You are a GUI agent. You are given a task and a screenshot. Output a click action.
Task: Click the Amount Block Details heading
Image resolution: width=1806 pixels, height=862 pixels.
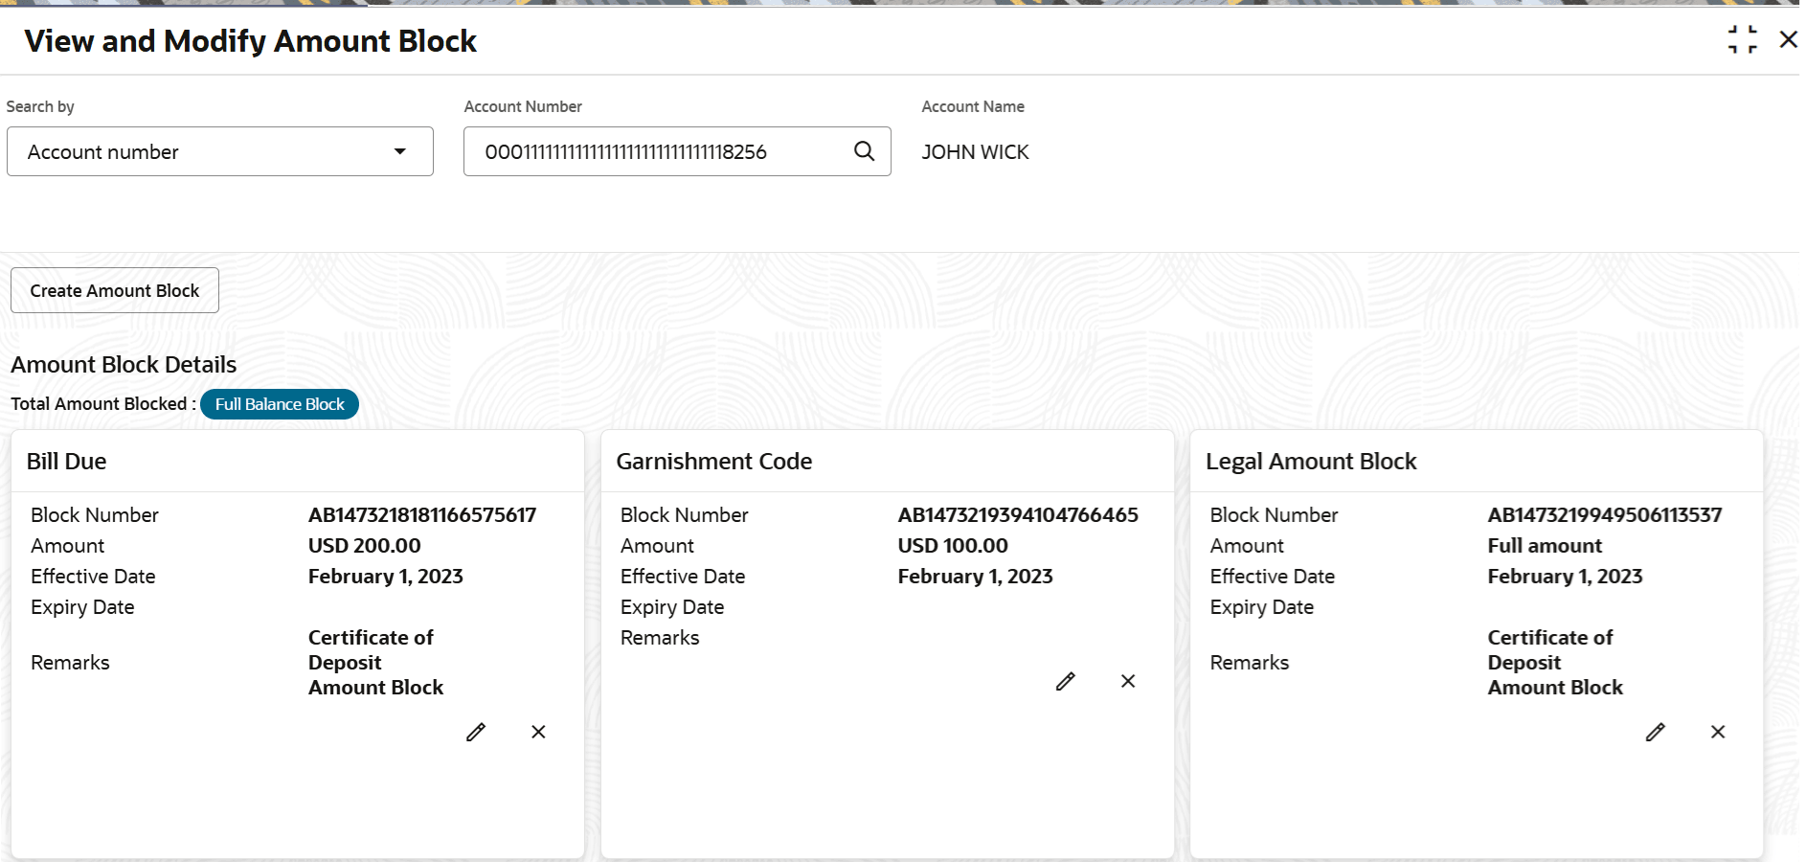click(124, 365)
